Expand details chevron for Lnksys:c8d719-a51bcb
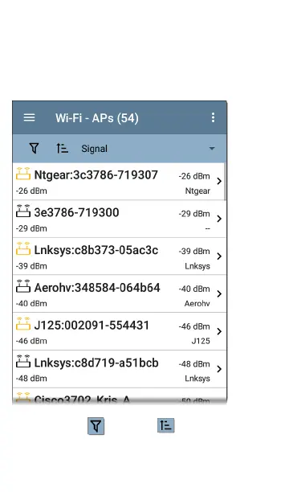 tap(219, 369)
